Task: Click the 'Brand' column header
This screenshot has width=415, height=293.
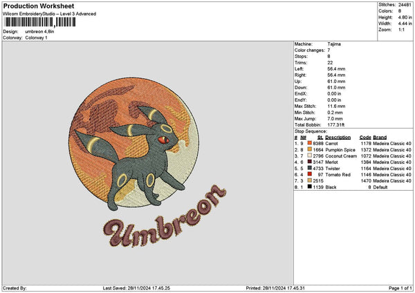Action: pos(380,138)
